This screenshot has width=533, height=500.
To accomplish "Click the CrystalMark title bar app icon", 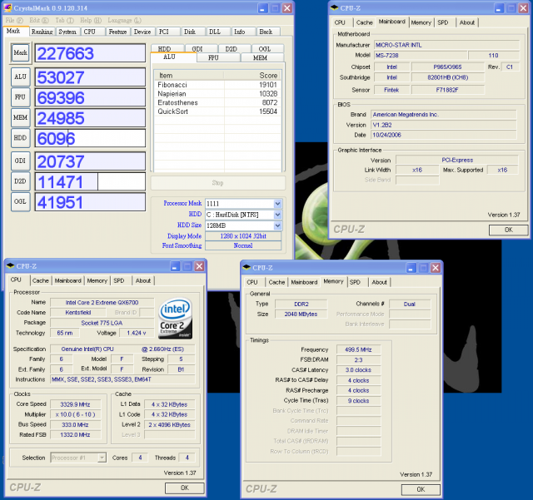I will pos(7,7).
